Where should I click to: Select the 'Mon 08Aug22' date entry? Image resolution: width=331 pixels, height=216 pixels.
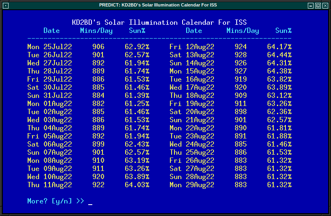click(x=50, y=160)
